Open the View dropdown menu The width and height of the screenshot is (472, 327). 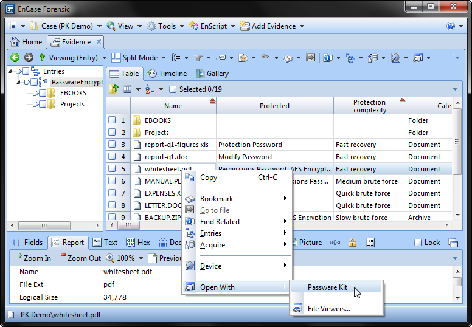point(139,26)
